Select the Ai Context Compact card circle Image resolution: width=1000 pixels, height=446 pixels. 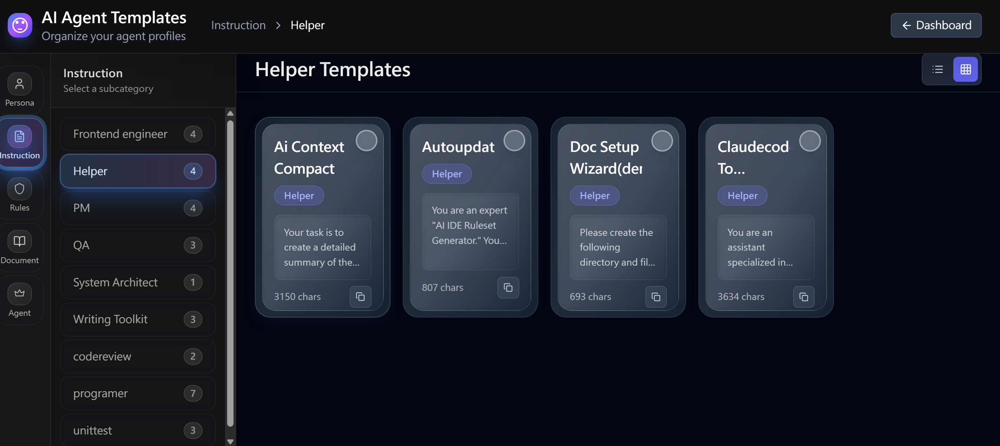coord(367,140)
